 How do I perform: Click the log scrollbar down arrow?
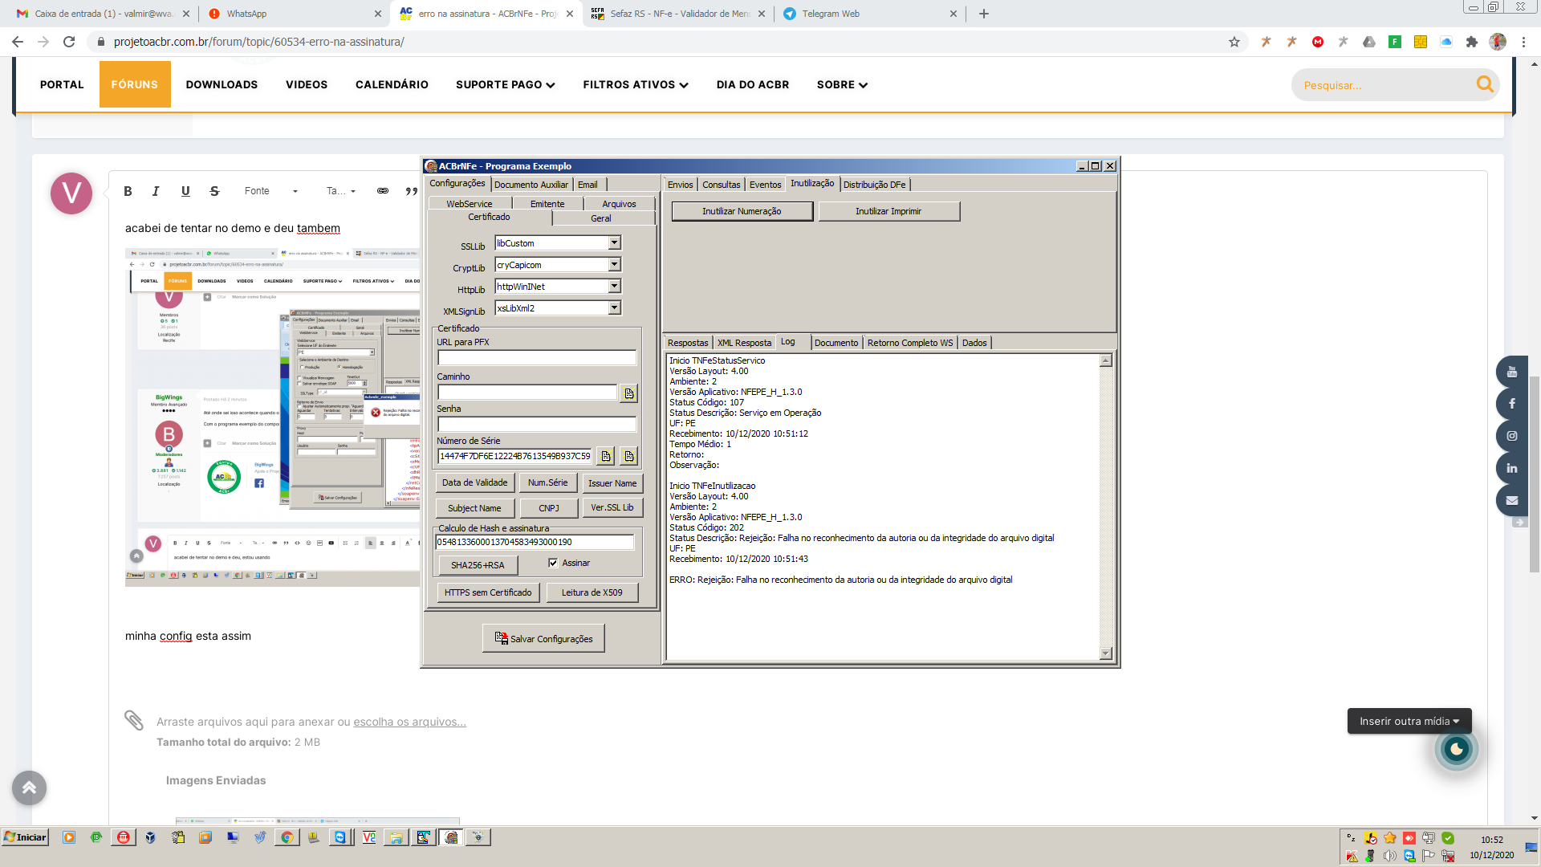click(1106, 653)
